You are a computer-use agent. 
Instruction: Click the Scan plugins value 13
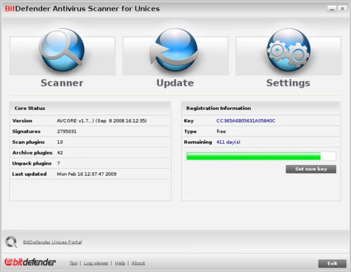[60, 142]
